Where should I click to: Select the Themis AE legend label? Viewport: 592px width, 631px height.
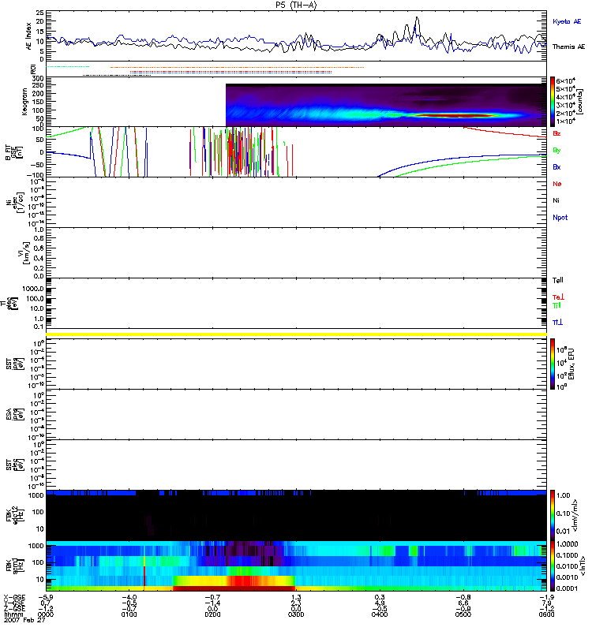click(x=568, y=47)
